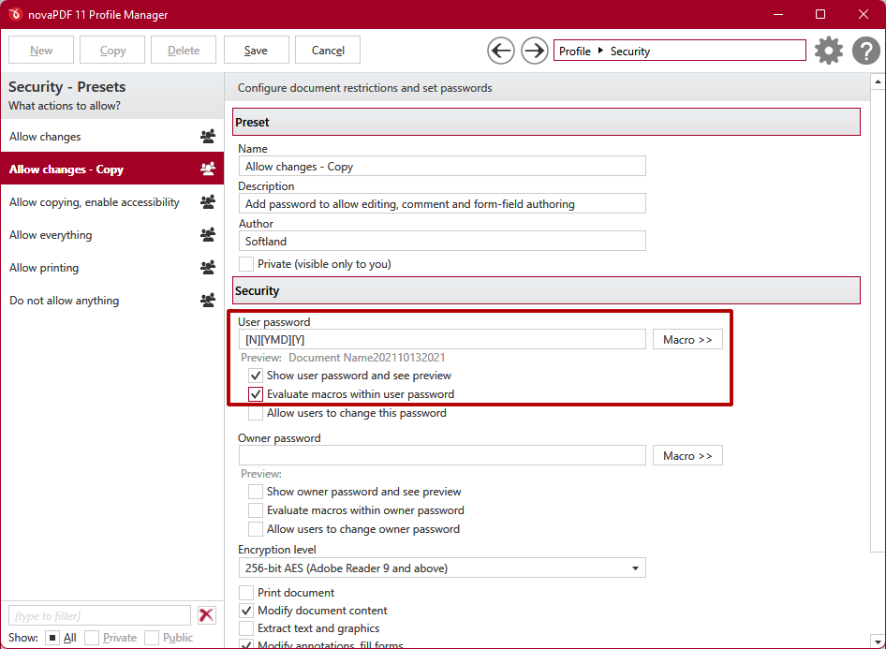Toggle the Show All filter checkbox
The height and width of the screenshot is (649, 886).
coord(52,638)
